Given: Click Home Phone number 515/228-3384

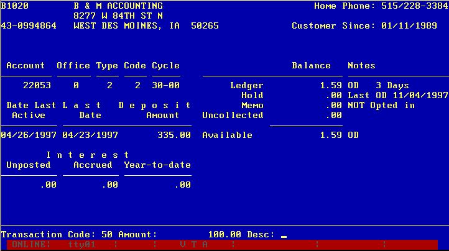Looking at the screenshot, I should 415,6.
